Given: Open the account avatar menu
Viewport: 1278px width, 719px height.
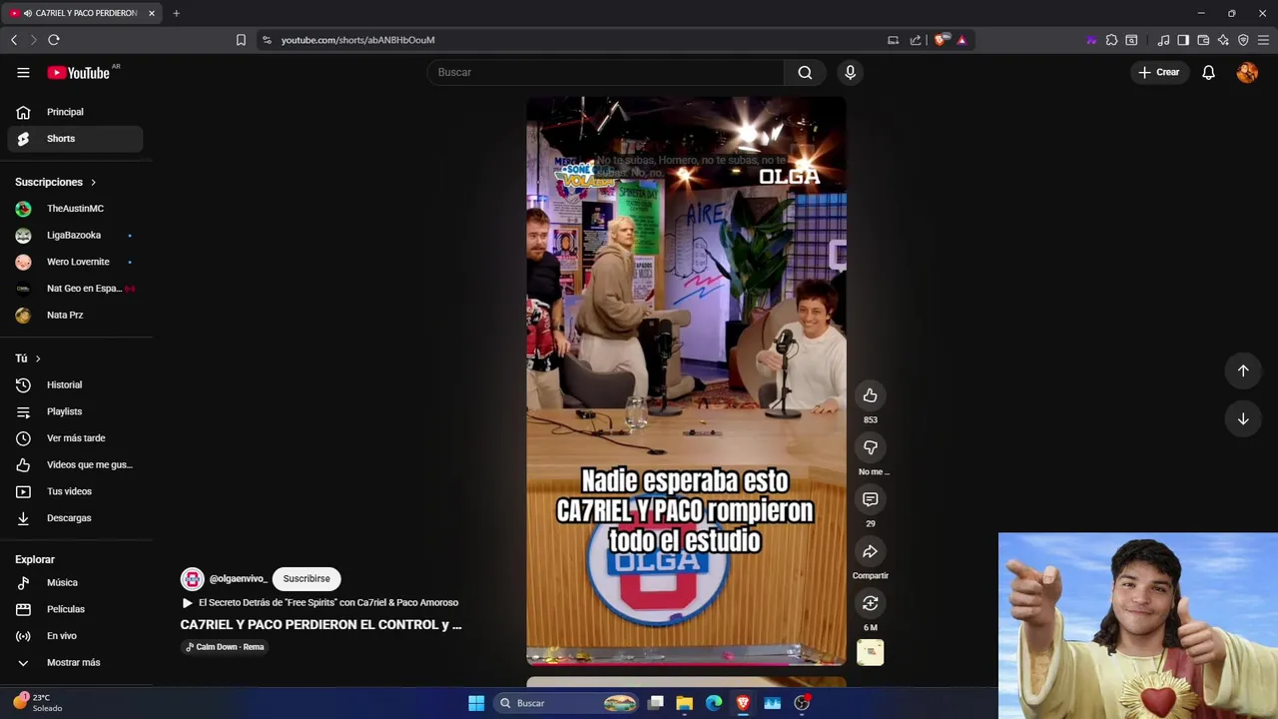Looking at the screenshot, I should click(1247, 72).
